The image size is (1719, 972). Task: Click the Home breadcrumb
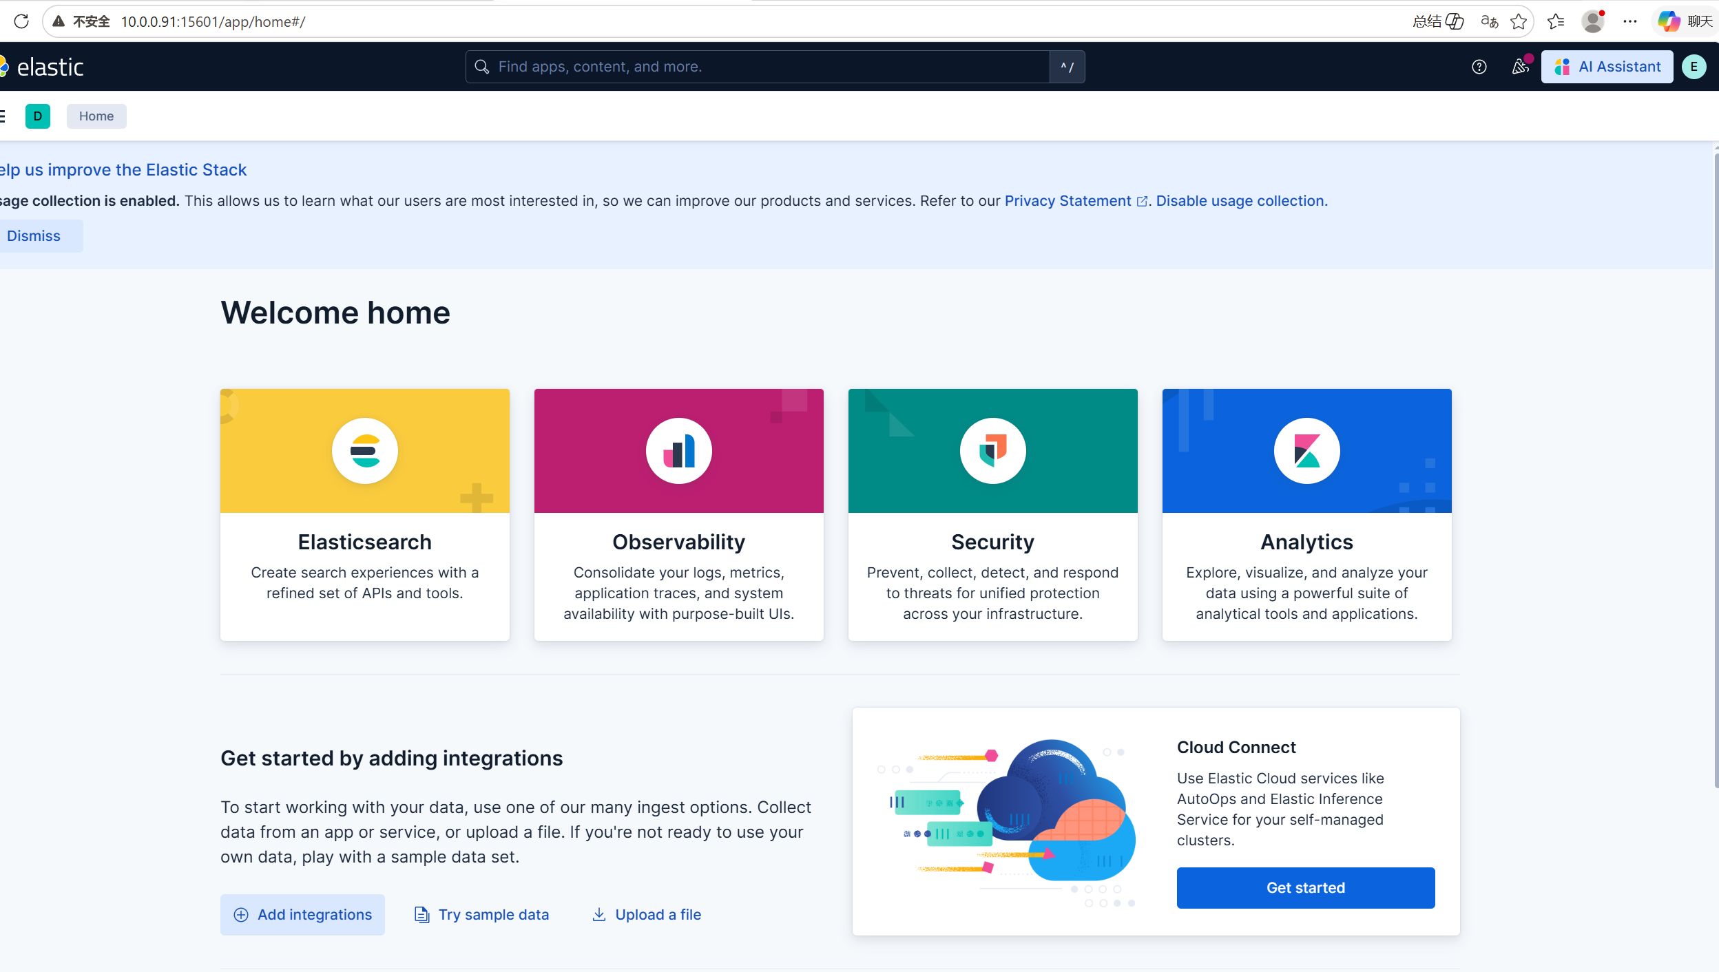click(x=96, y=116)
